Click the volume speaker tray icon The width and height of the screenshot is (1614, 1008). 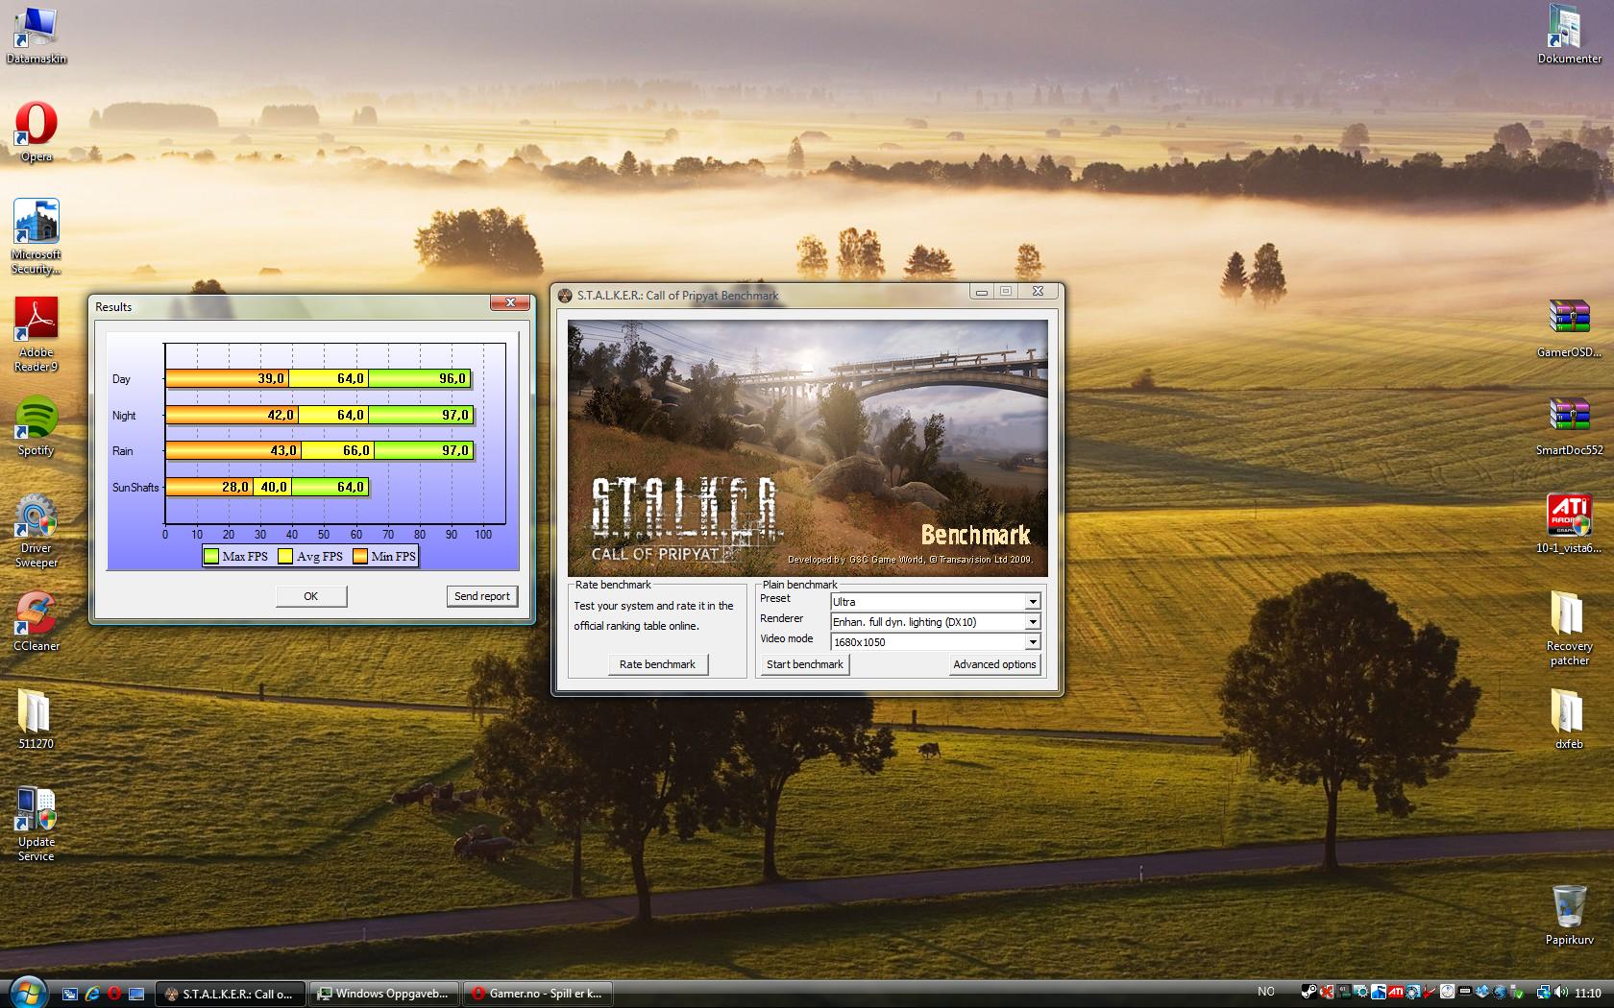(x=1561, y=992)
